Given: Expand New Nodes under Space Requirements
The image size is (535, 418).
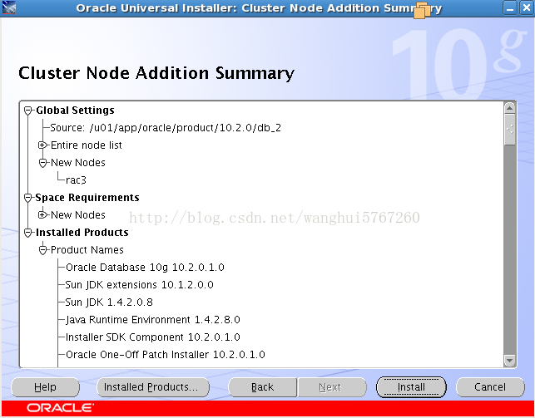Looking at the screenshot, I should pyautogui.click(x=42, y=215).
